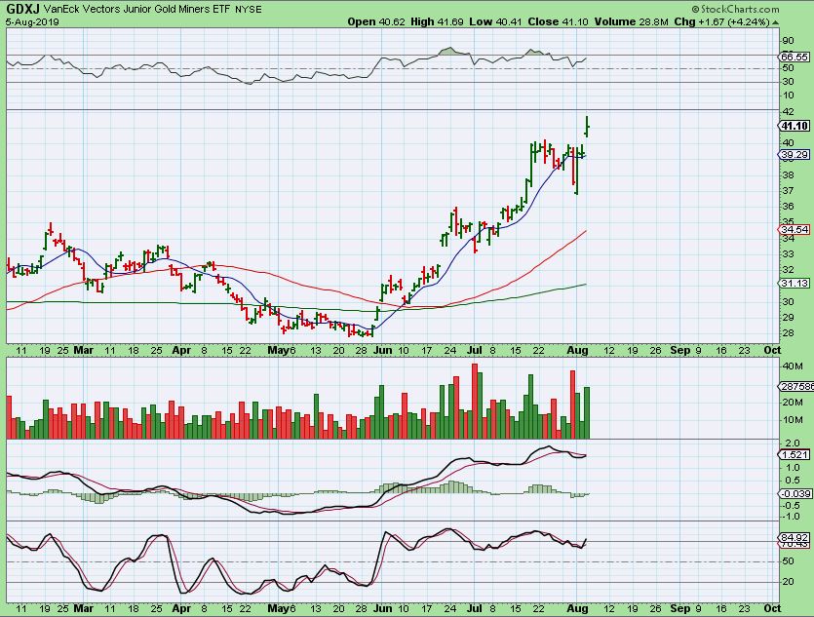Click the blue moving average tag 39.29
Viewport: 814px width, 617px height.
click(x=794, y=154)
